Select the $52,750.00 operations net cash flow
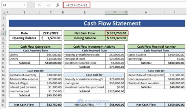187x109 pixels. coord(51,105)
